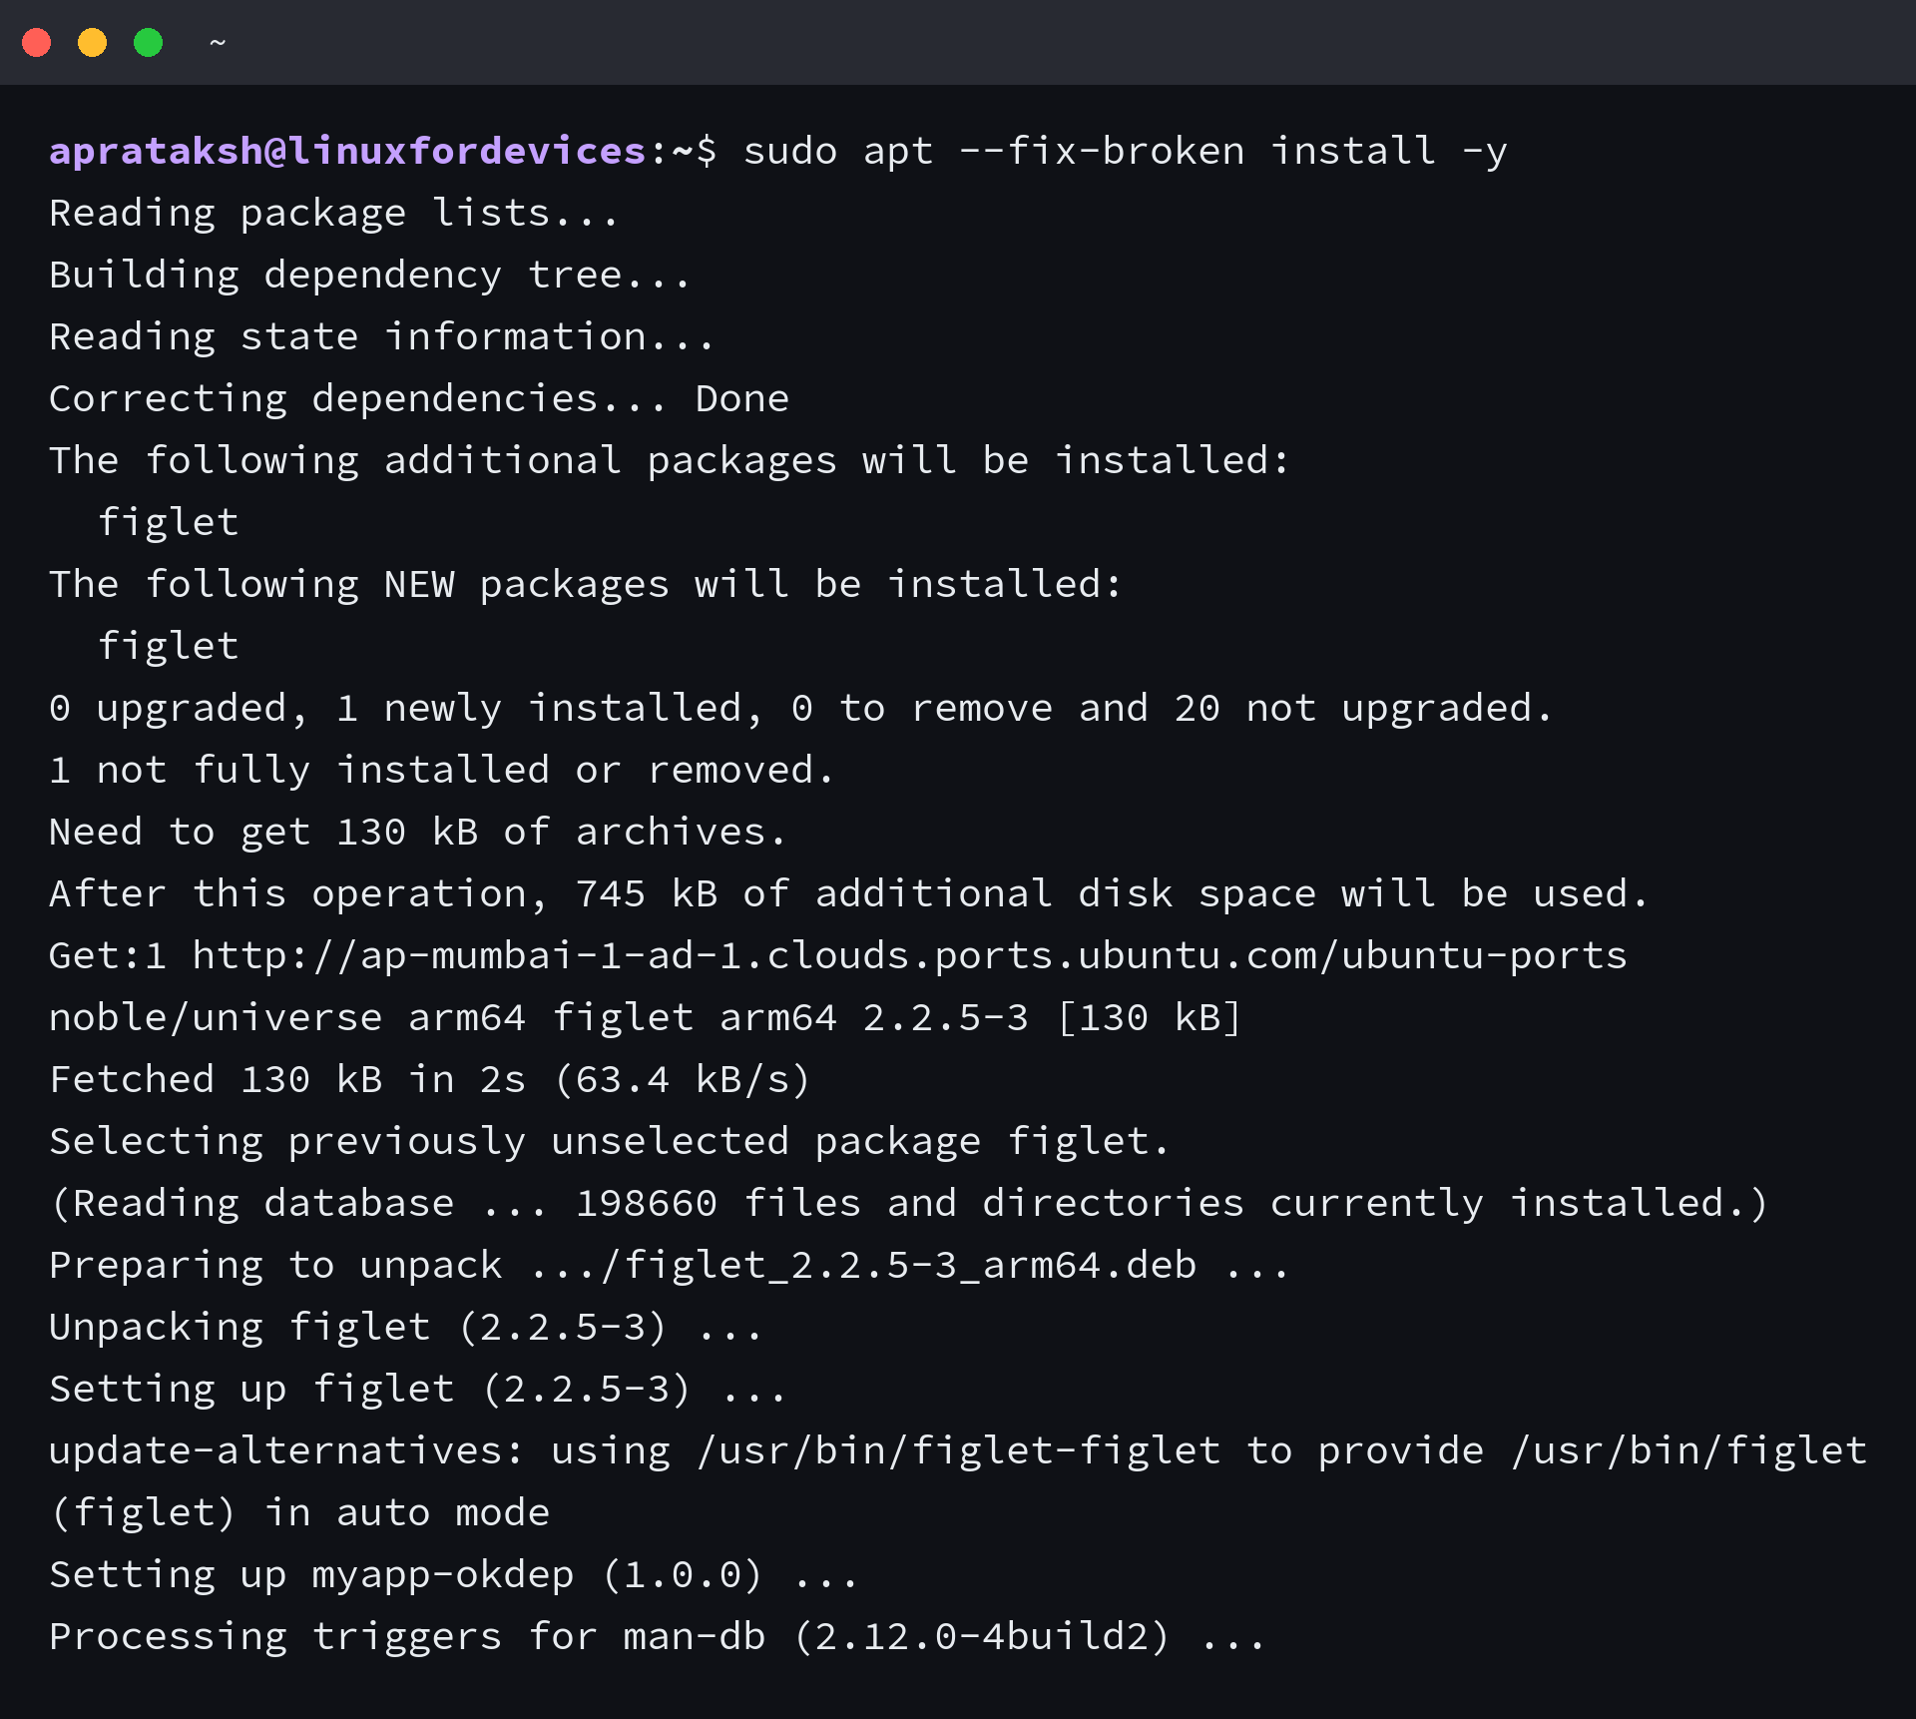Click the 'After this operation, 745 kB' line
Viewport: 1916px width, 1719px height.
tap(848, 894)
